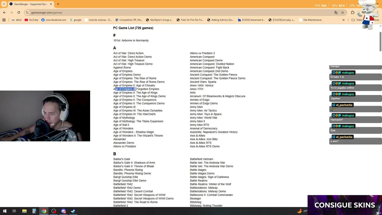382x215 pixels.
Task: Click the "PC Game List (726 games)" heading
Action: coord(133,28)
